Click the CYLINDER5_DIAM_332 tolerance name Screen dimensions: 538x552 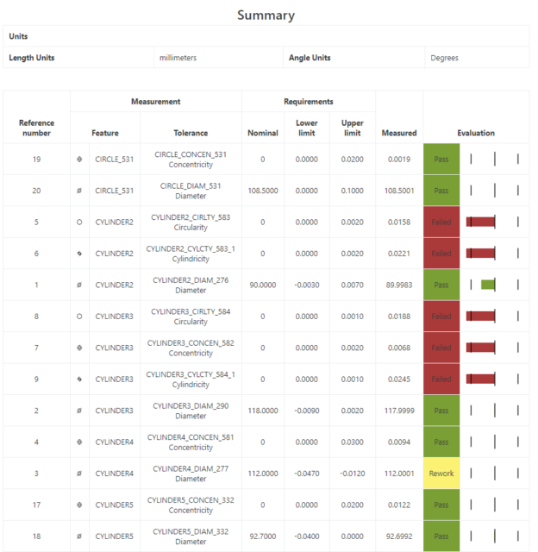[x=191, y=531]
